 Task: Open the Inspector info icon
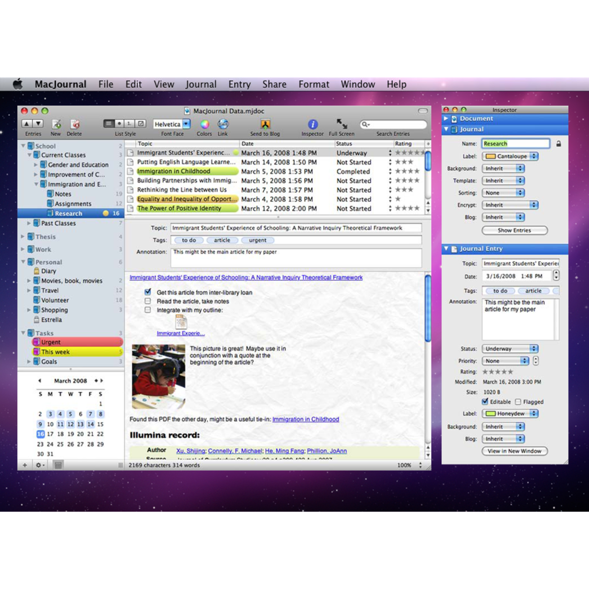[x=312, y=124]
